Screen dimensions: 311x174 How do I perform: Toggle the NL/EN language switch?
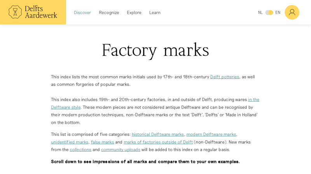click(x=269, y=13)
